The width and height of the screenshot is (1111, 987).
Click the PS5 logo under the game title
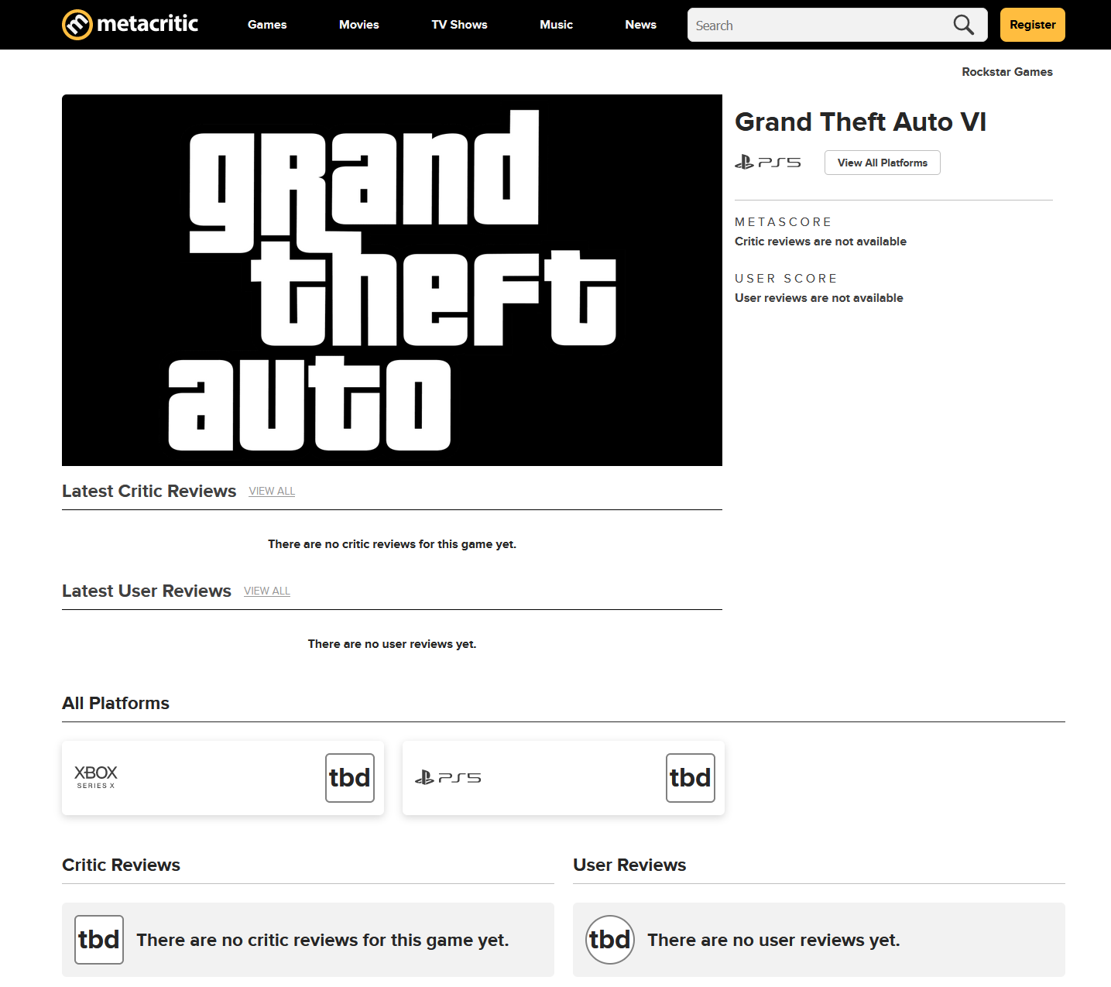(x=767, y=163)
